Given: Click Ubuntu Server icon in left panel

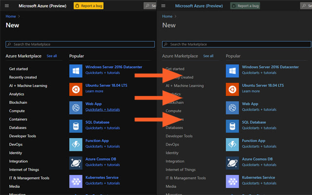Looking at the screenshot, I should click(76, 89).
